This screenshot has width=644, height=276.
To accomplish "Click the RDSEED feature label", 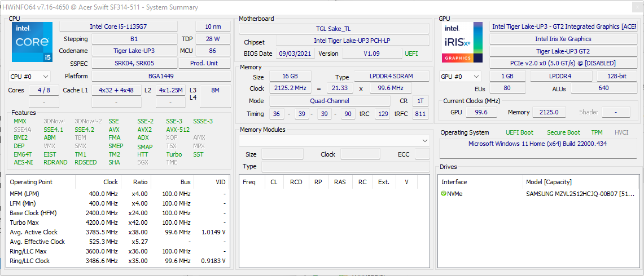I will [86, 162].
